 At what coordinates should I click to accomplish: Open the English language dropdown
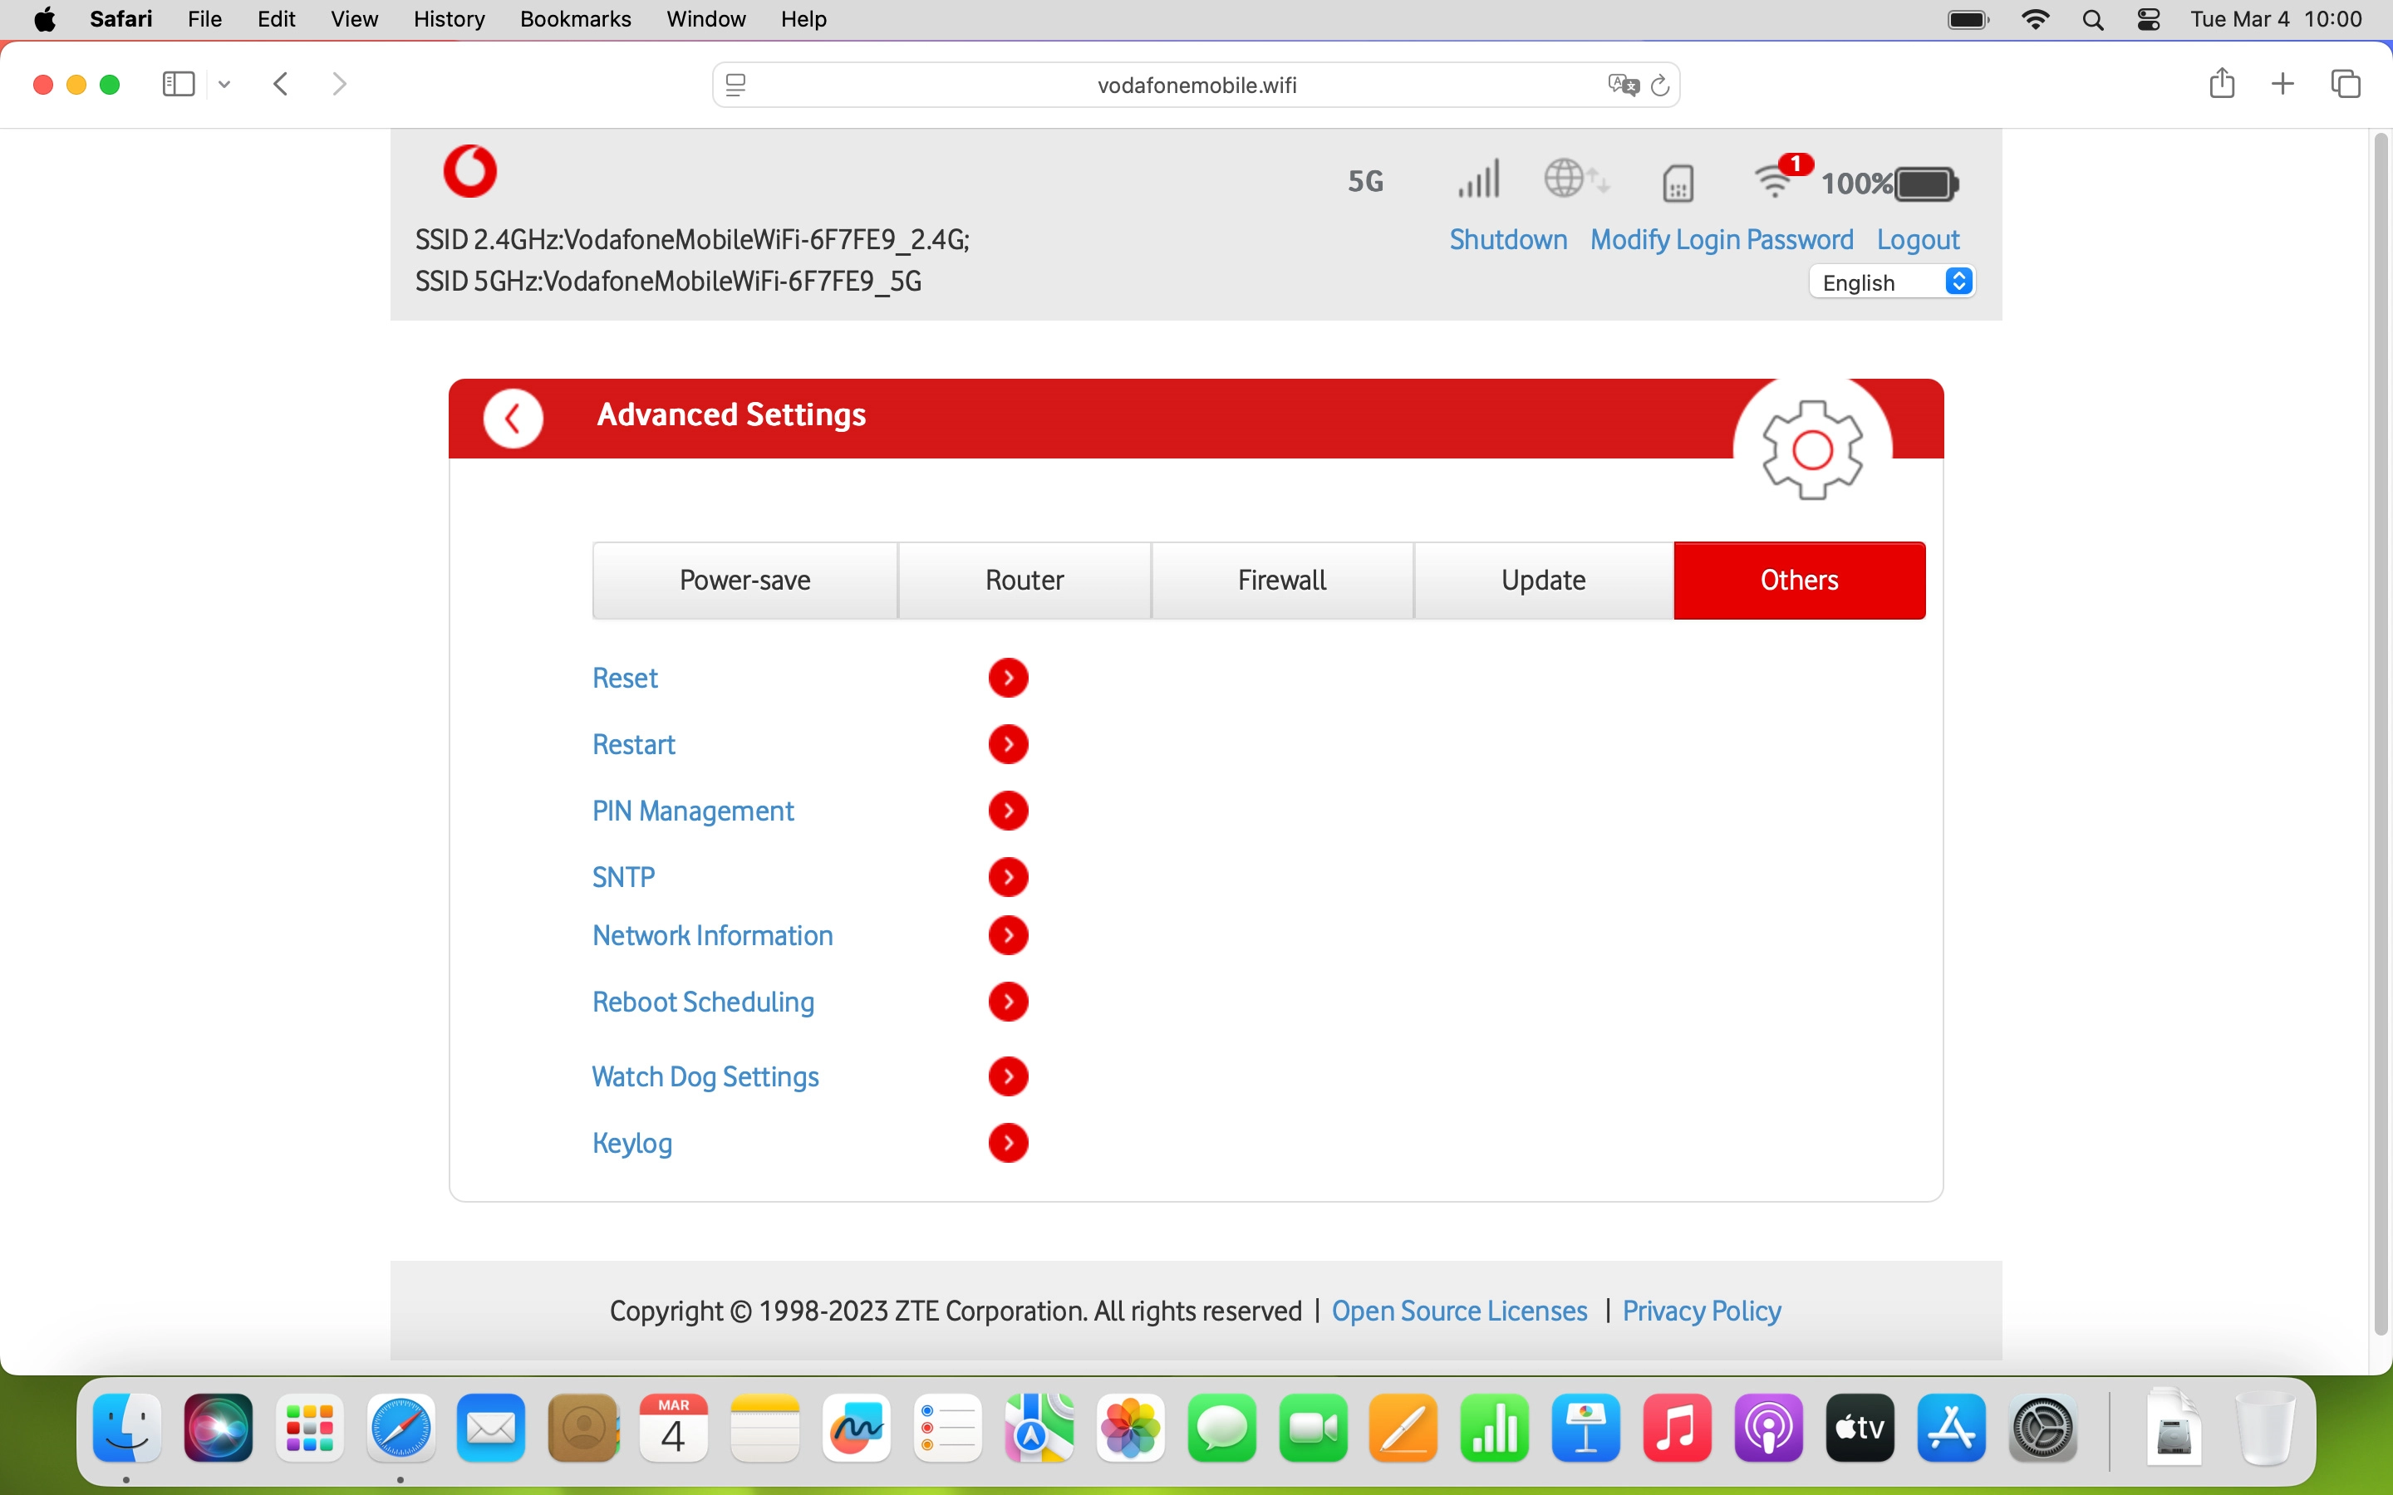click(x=1892, y=282)
